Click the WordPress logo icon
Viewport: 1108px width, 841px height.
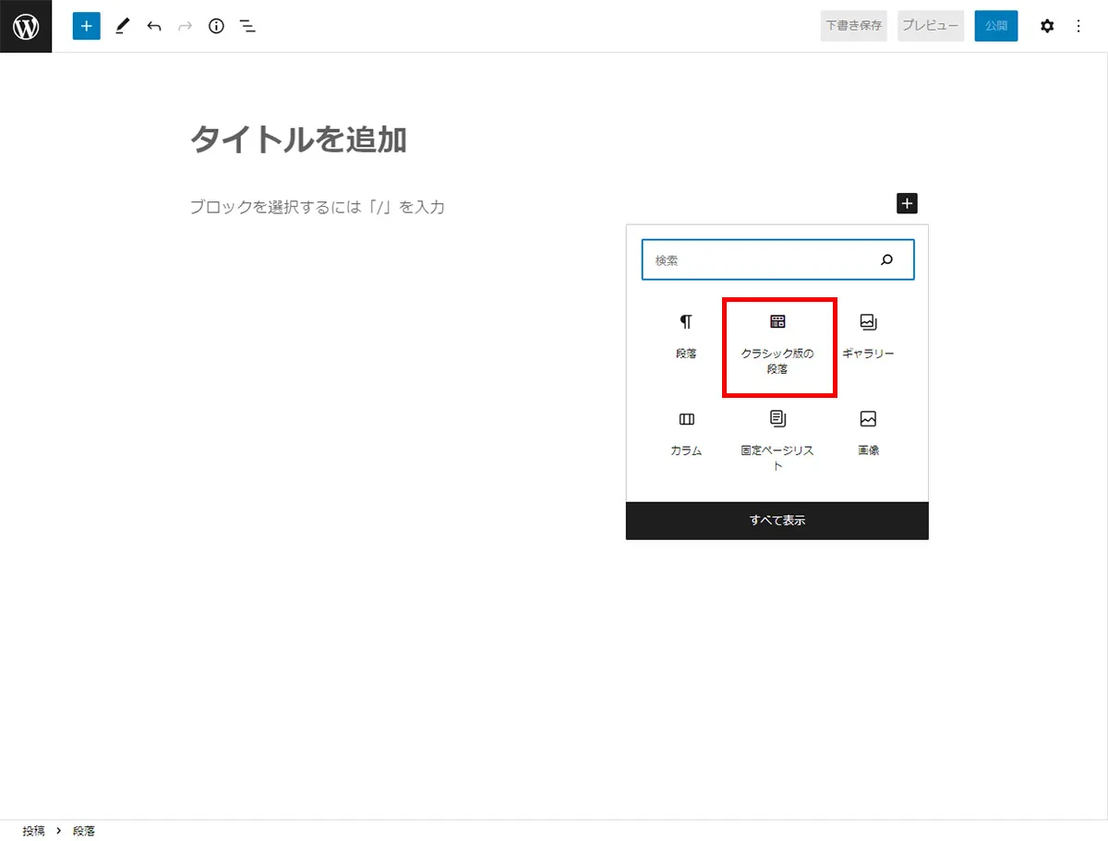tap(25, 26)
